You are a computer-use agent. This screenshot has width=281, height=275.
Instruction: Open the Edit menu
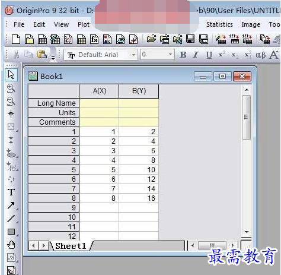pyautogui.click(x=39, y=24)
